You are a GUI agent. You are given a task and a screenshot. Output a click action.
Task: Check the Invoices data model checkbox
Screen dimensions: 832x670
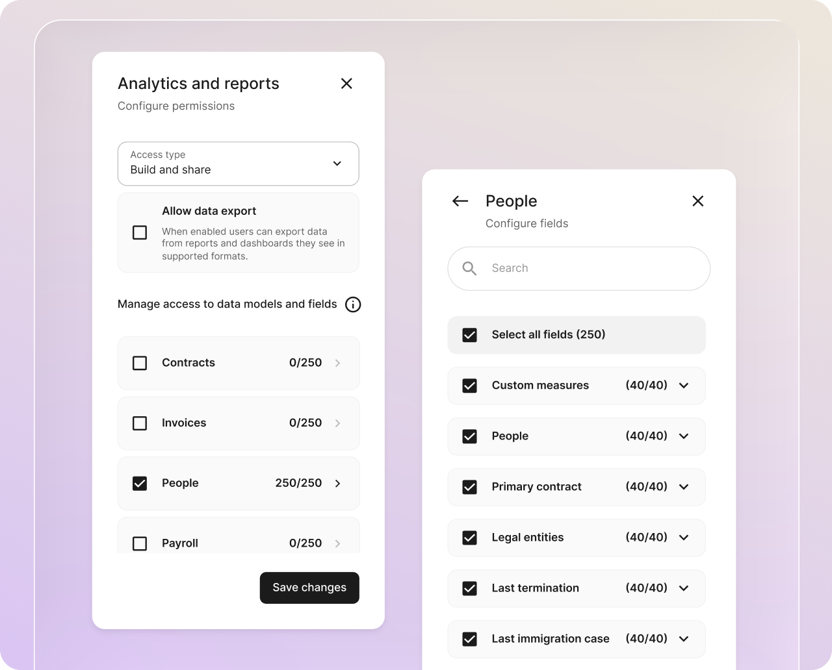[140, 423]
